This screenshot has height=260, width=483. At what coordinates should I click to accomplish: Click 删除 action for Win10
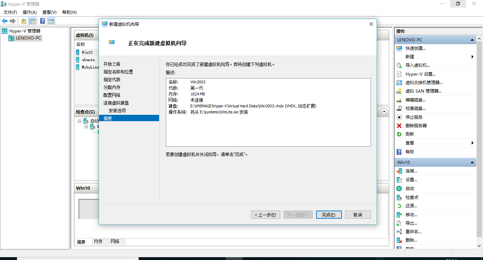411,240
